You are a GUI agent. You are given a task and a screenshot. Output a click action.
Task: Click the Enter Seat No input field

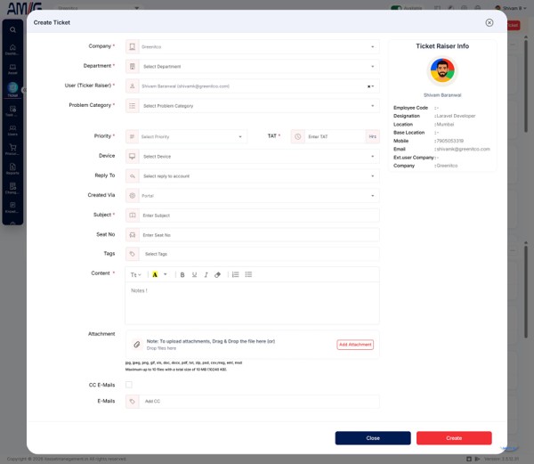(x=259, y=235)
